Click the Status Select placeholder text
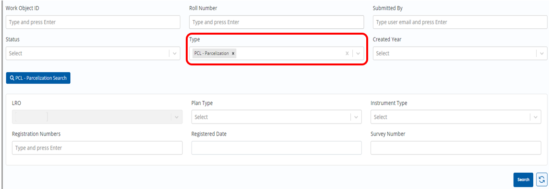552x189 pixels. coord(15,53)
